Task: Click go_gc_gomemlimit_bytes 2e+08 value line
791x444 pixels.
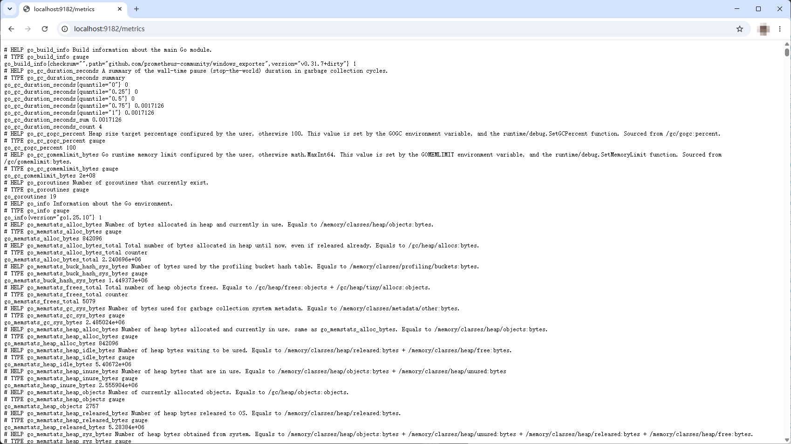Action: [50, 176]
